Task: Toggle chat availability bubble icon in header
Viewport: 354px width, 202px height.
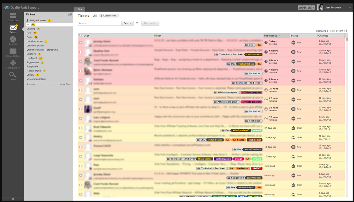Action: (x=305, y=8)
